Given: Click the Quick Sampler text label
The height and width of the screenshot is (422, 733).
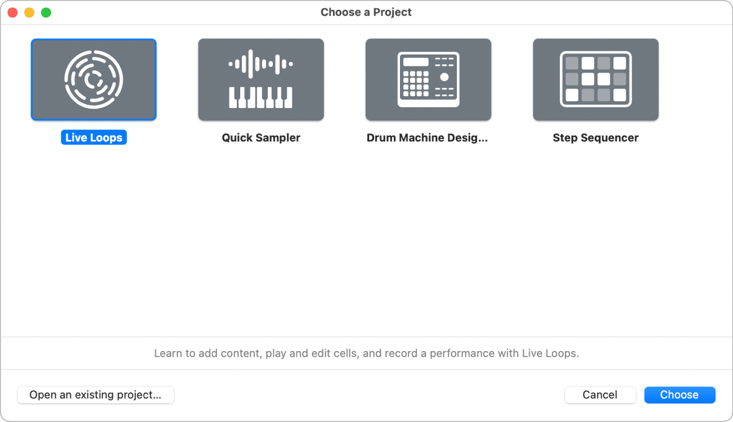Looking at the screenshot, I should [x=261, y=138].
